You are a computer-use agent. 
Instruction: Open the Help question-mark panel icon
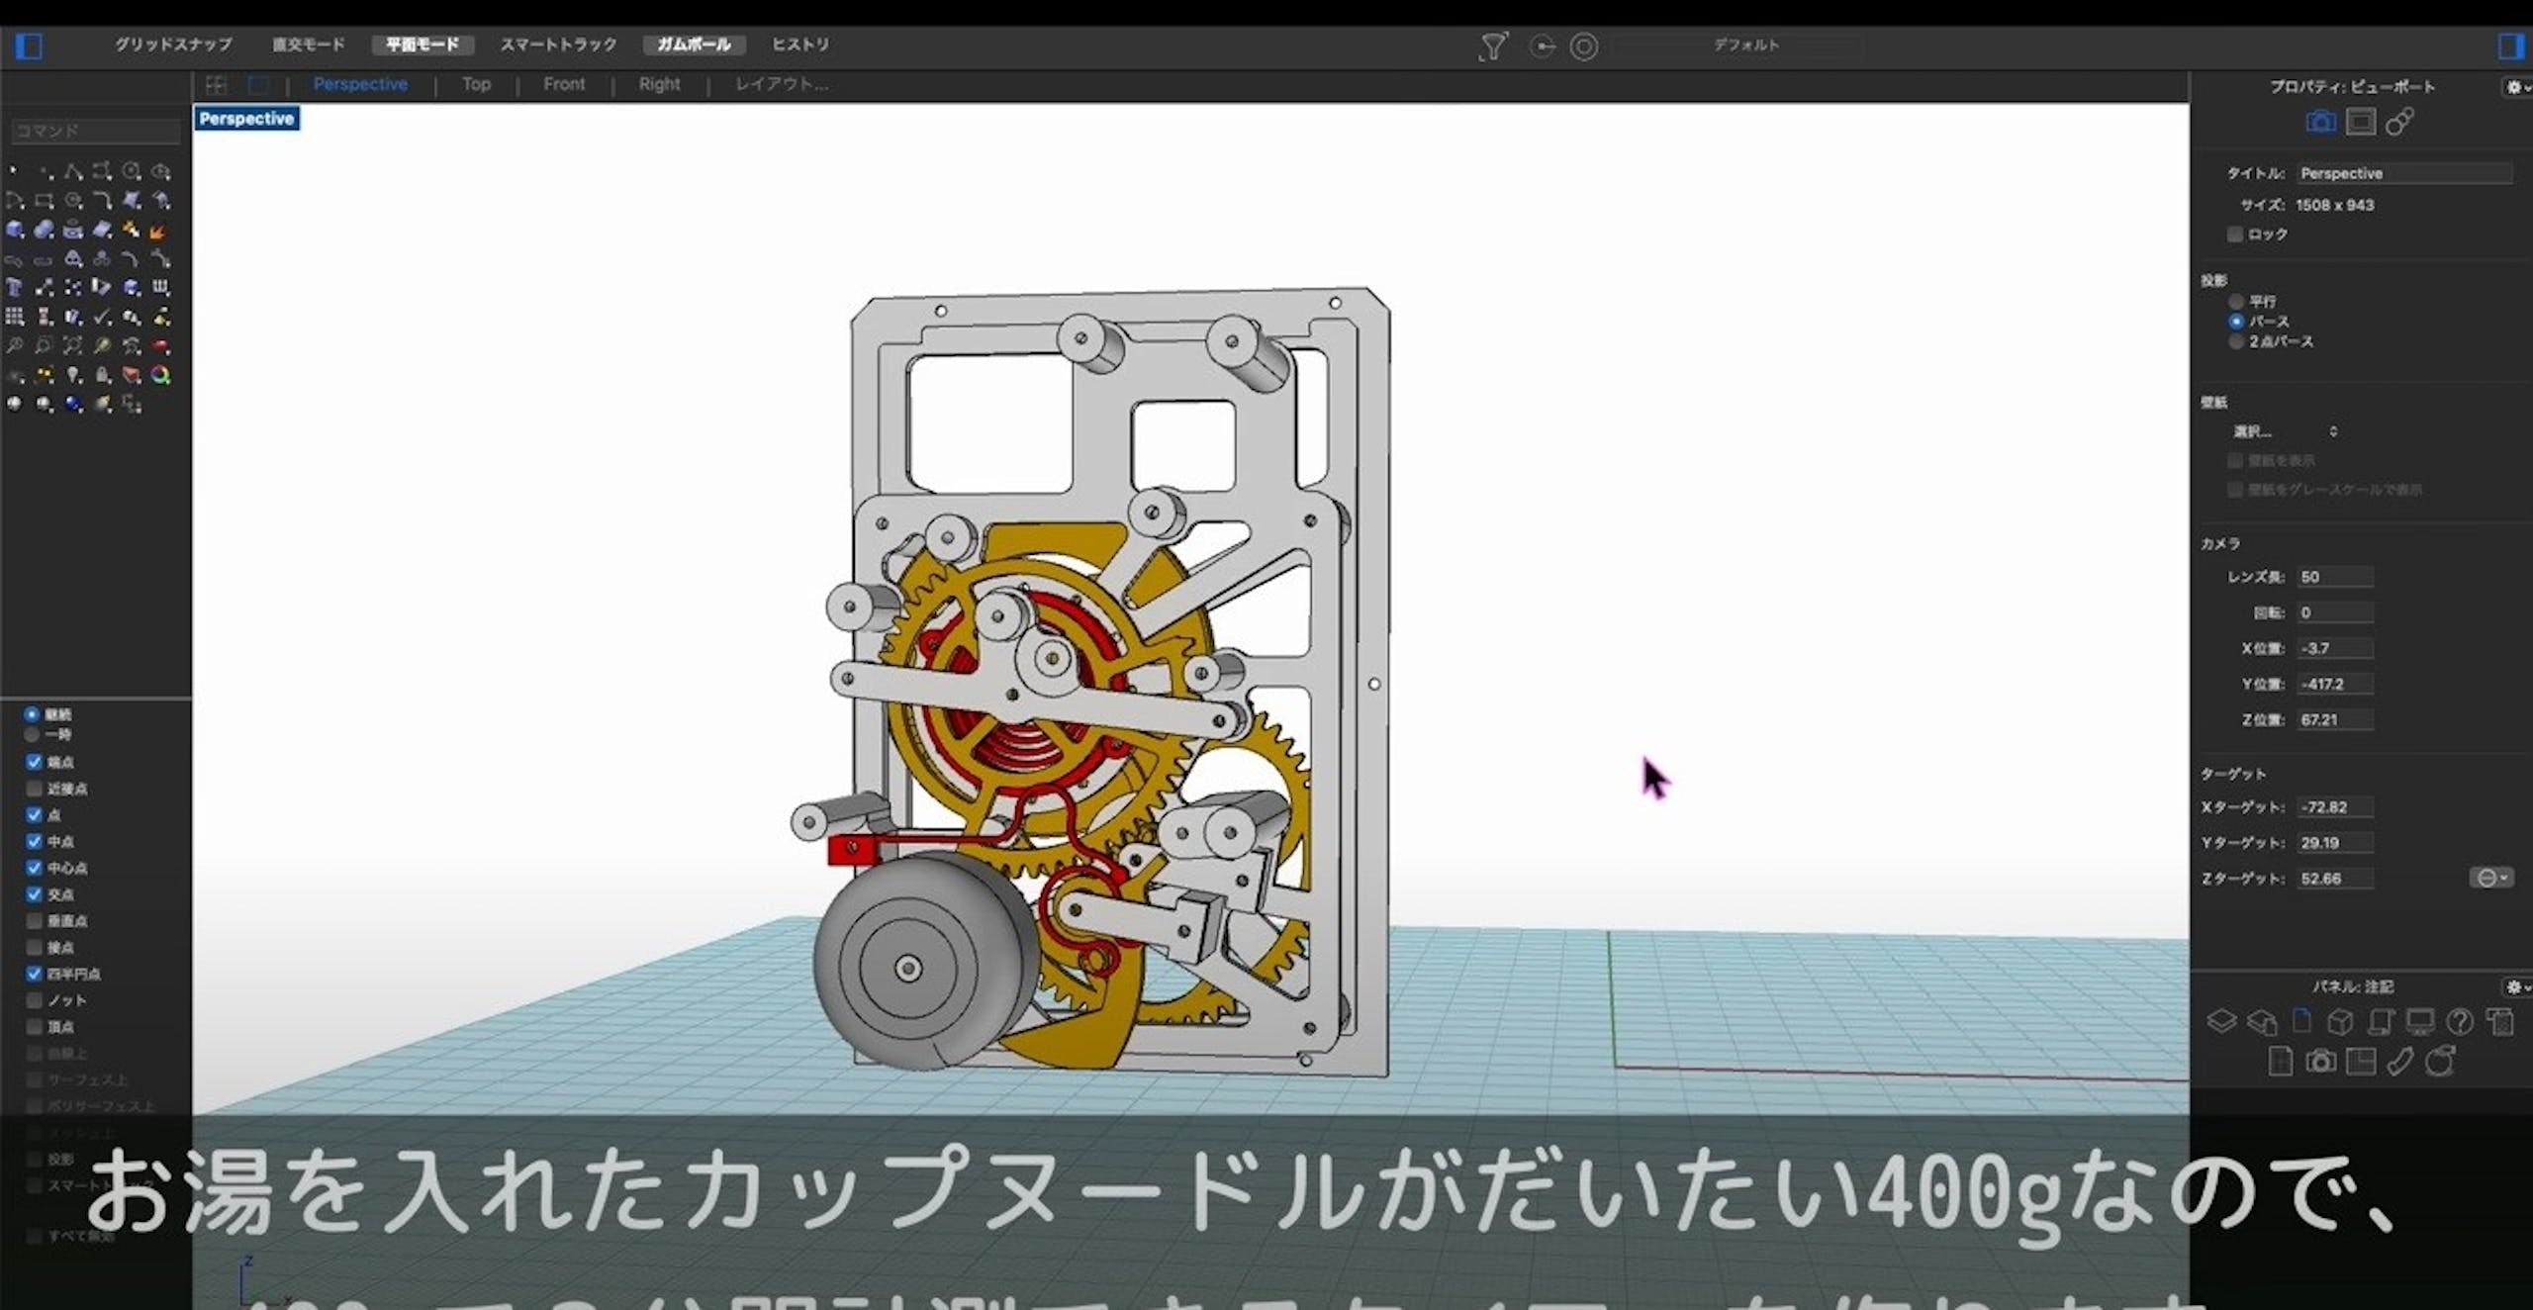[2460, 1021]
